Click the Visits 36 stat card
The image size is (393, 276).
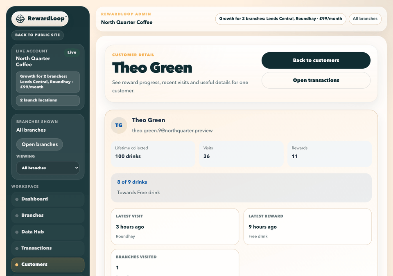(241, 154)
